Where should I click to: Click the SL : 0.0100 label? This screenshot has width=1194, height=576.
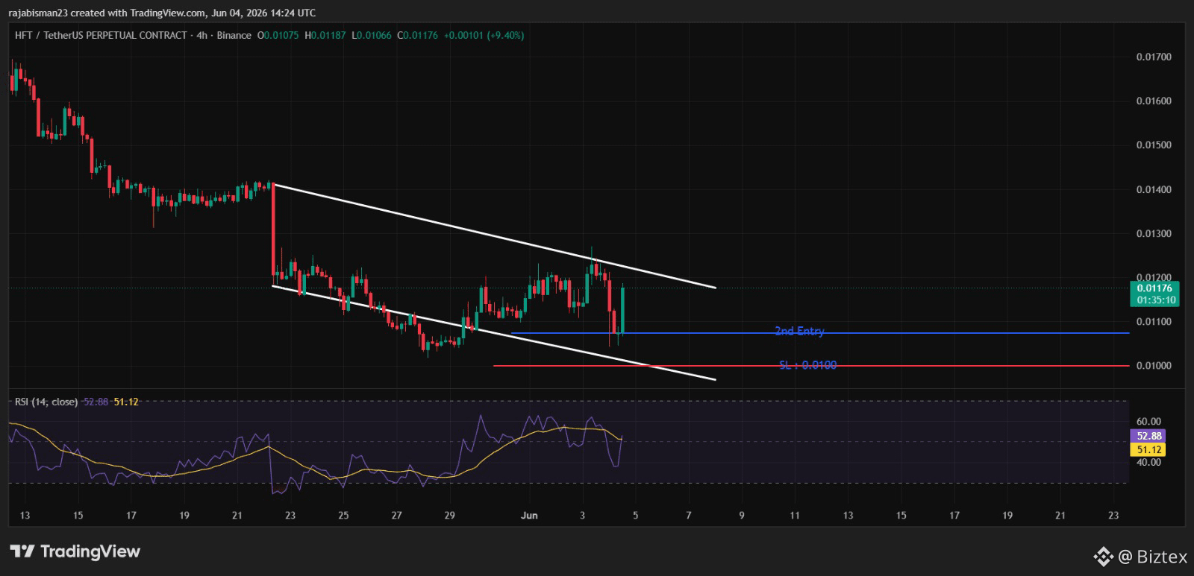807,365
